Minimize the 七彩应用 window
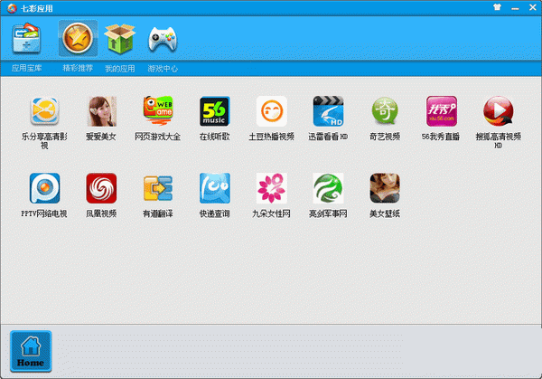Image resolution: width=542 pixels, height=379 pixels. coord(515,8)
